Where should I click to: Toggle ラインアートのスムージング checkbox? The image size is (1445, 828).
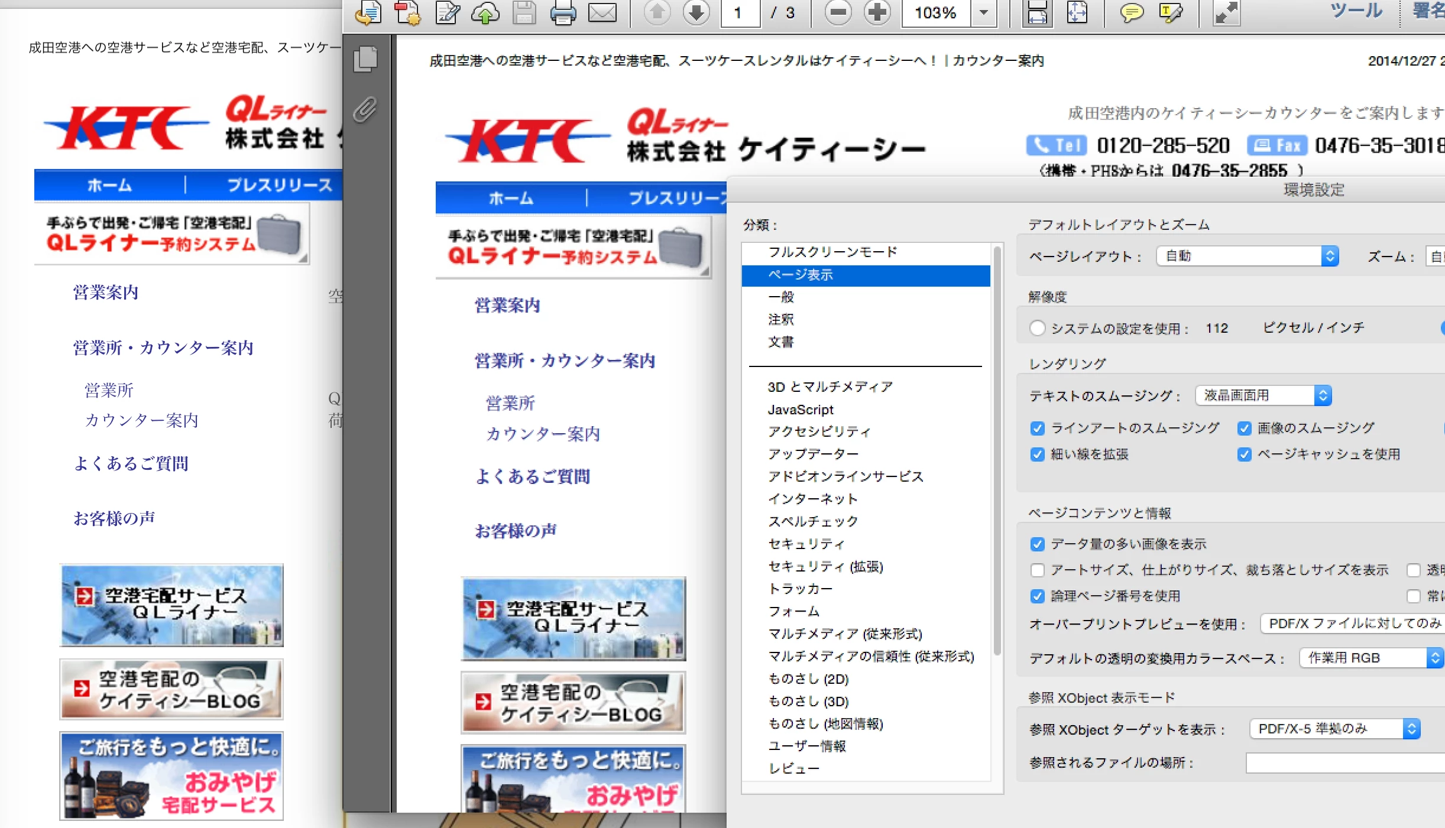tap(1037, 428)
